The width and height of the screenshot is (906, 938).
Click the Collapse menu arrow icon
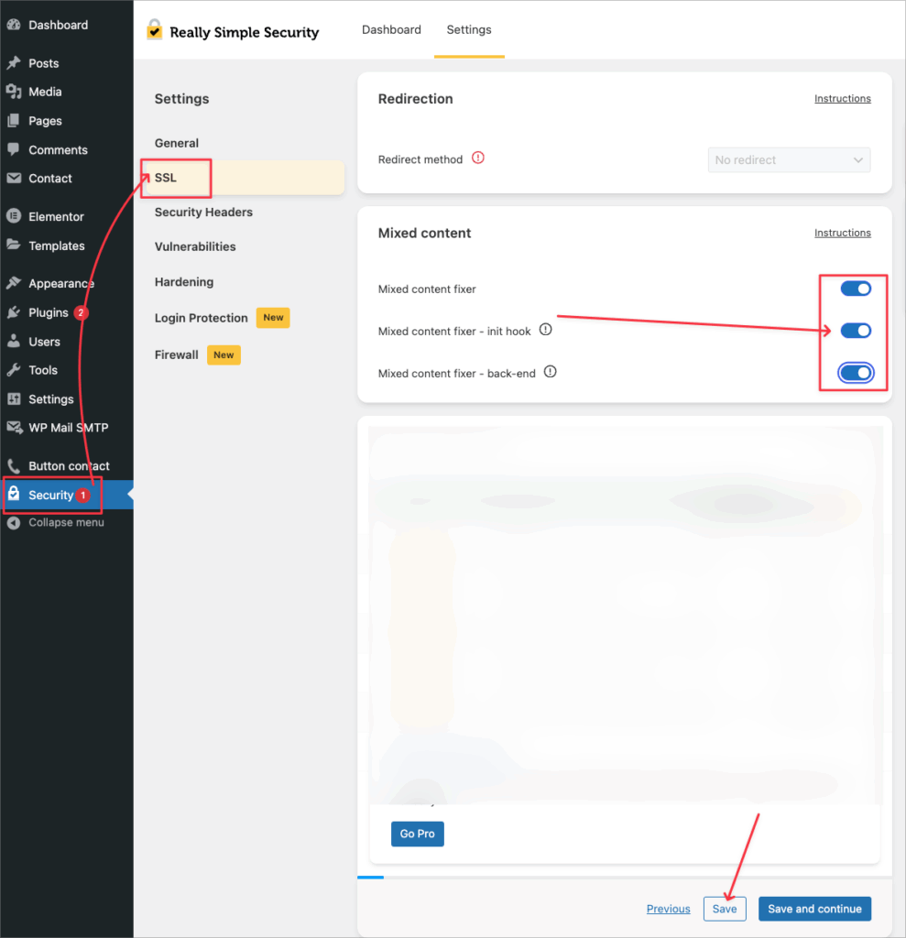[x=14, y=522]
